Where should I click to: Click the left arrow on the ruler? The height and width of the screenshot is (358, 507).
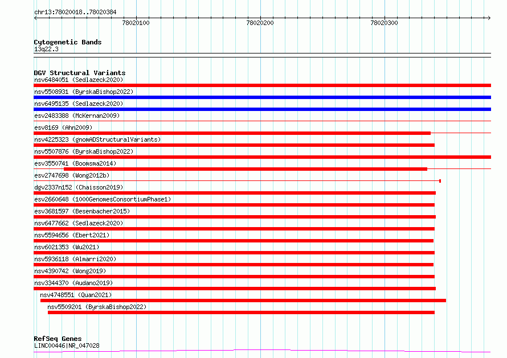(x=35, y=18)
